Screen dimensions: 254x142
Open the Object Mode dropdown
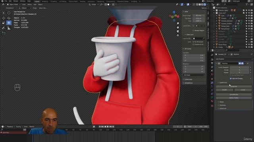(x=13, y=4)
